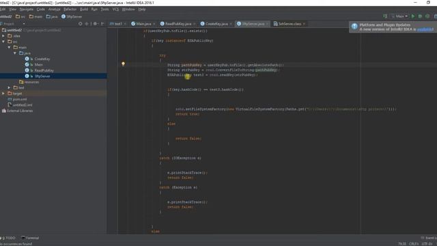Hide the Project tool window
Image resolution: width=437 pixels, height=246 pixels.
[x=102, y=24]
